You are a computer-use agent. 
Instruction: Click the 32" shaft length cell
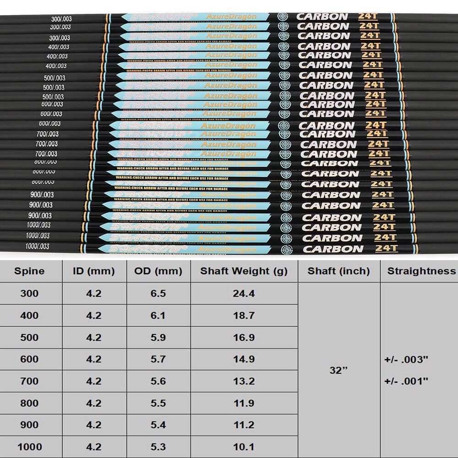point(338,371)
